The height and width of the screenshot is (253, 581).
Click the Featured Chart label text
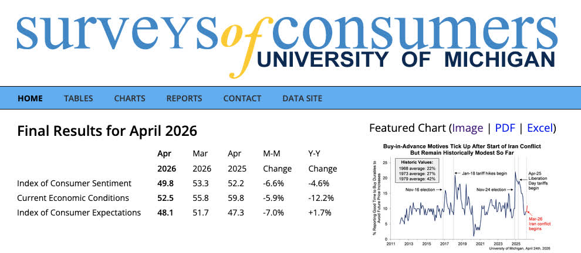click(x=407, y=128)
